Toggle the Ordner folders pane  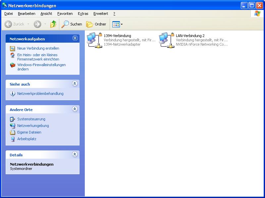tap(96, 24)
